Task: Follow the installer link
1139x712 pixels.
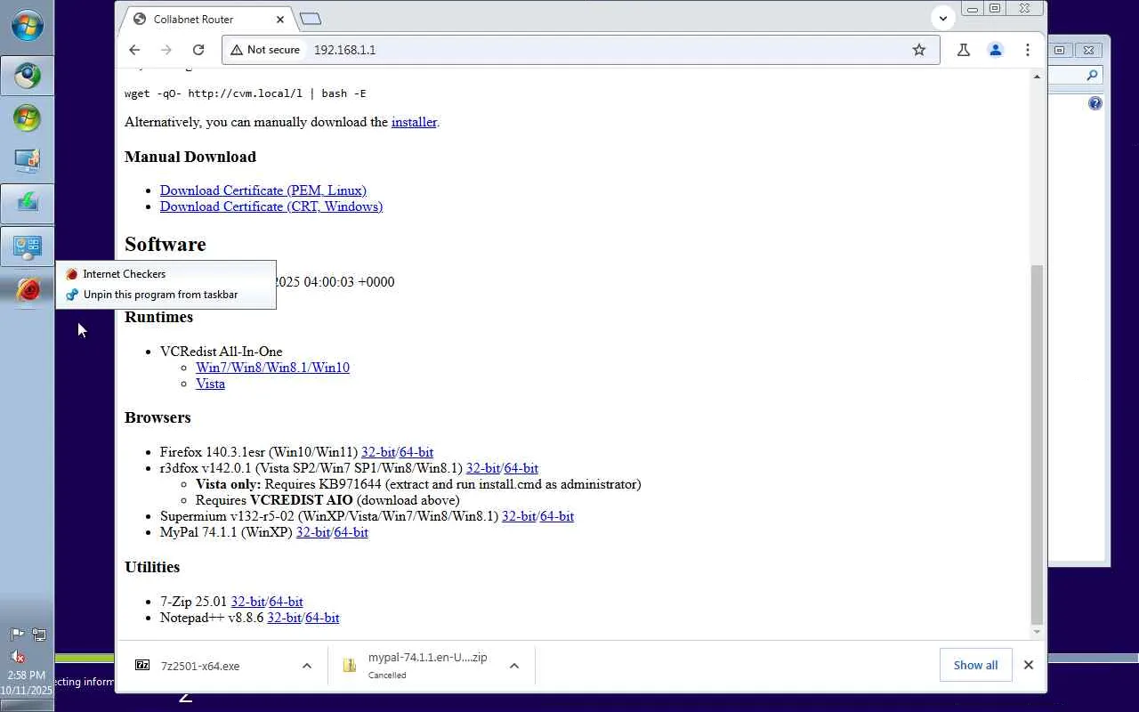Action: click(414, 122)
